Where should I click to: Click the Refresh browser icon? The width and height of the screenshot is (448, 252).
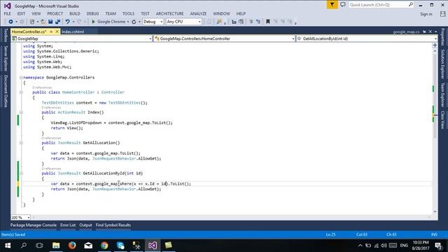tap(134, 22)
